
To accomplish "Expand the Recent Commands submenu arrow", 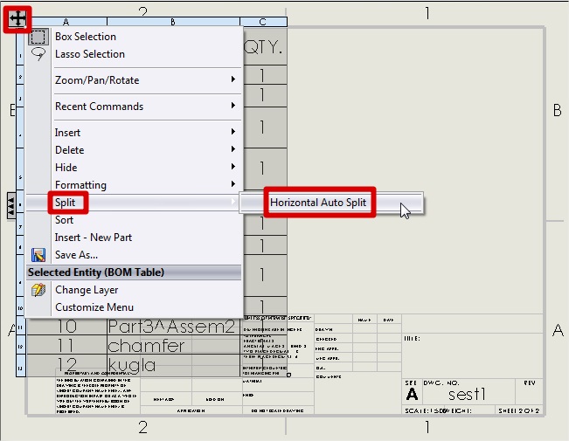I will coord(233,107).
